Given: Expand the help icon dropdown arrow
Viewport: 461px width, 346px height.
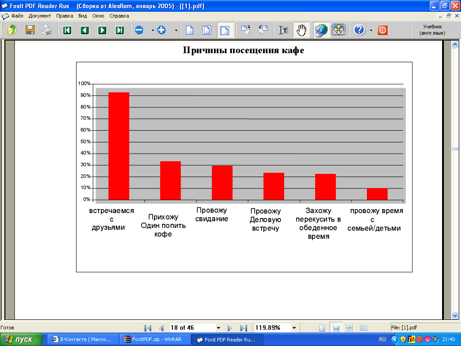Looking at the screenshot, I should click(371, 30).
